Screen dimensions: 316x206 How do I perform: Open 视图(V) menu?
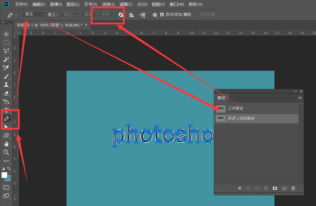pos(158,4)
